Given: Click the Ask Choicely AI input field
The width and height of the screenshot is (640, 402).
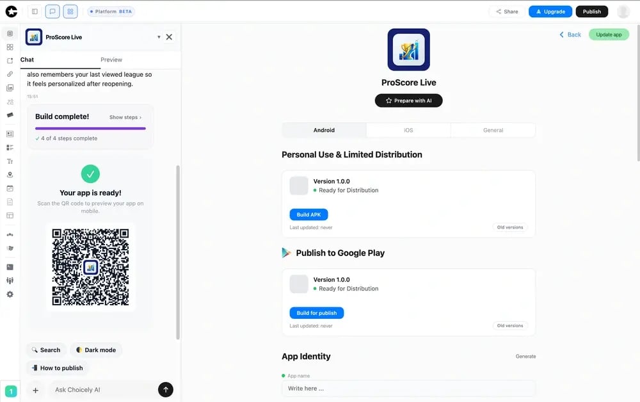Looking at the screenshot, I should coord(104,390).
